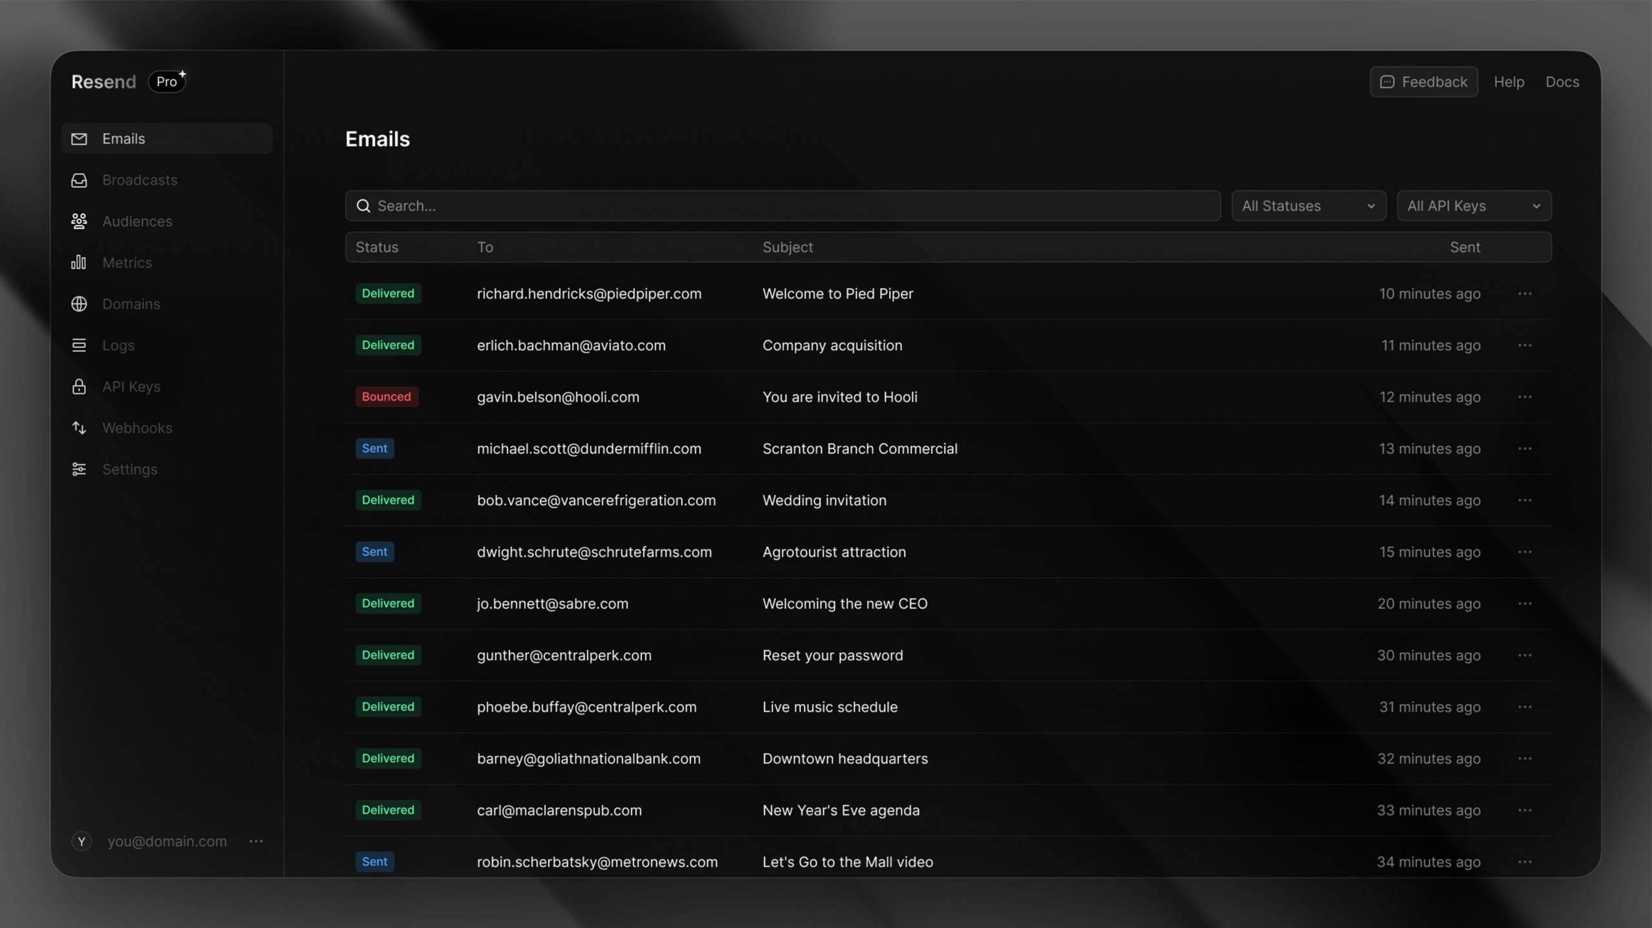
Task: Open the Webhooks arrows icon
Action: pos(78,428)
